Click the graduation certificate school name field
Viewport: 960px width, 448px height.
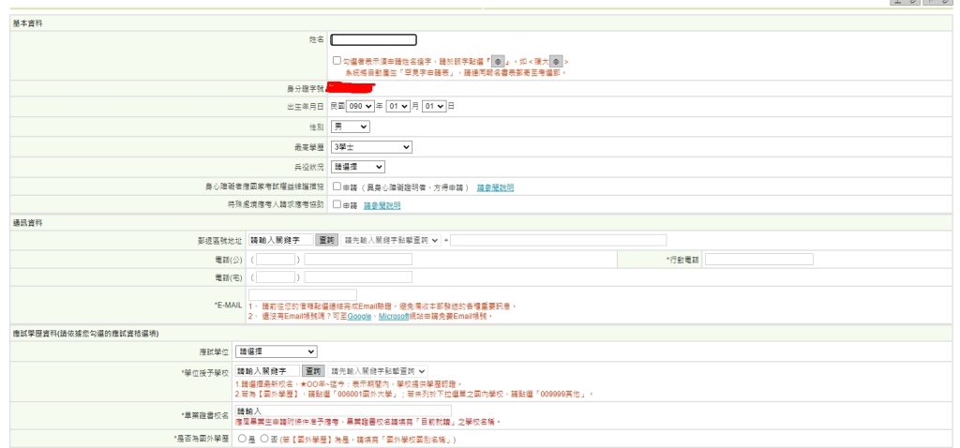click(x=342, y=411)
